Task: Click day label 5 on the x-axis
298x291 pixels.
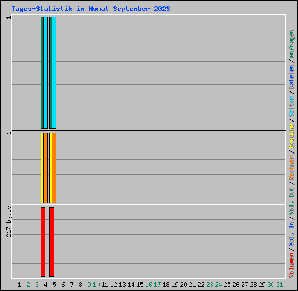Action: coord(54,285)
